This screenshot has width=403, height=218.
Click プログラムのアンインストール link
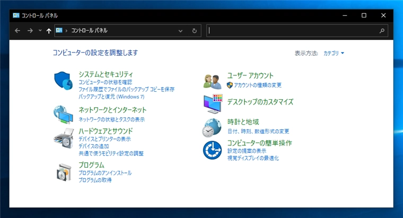(105, 173)
